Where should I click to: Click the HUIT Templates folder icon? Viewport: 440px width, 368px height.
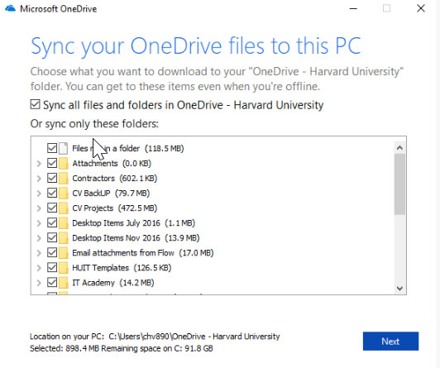(64, 268)
